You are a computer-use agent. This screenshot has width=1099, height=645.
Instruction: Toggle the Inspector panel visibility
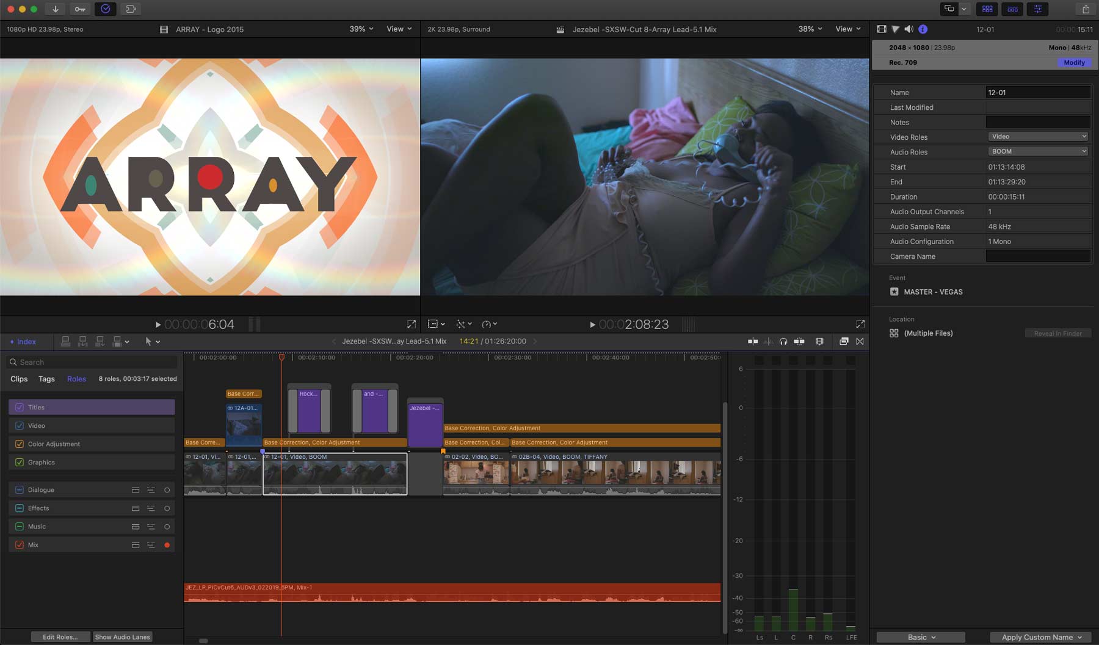click(x=1037, y=9)
